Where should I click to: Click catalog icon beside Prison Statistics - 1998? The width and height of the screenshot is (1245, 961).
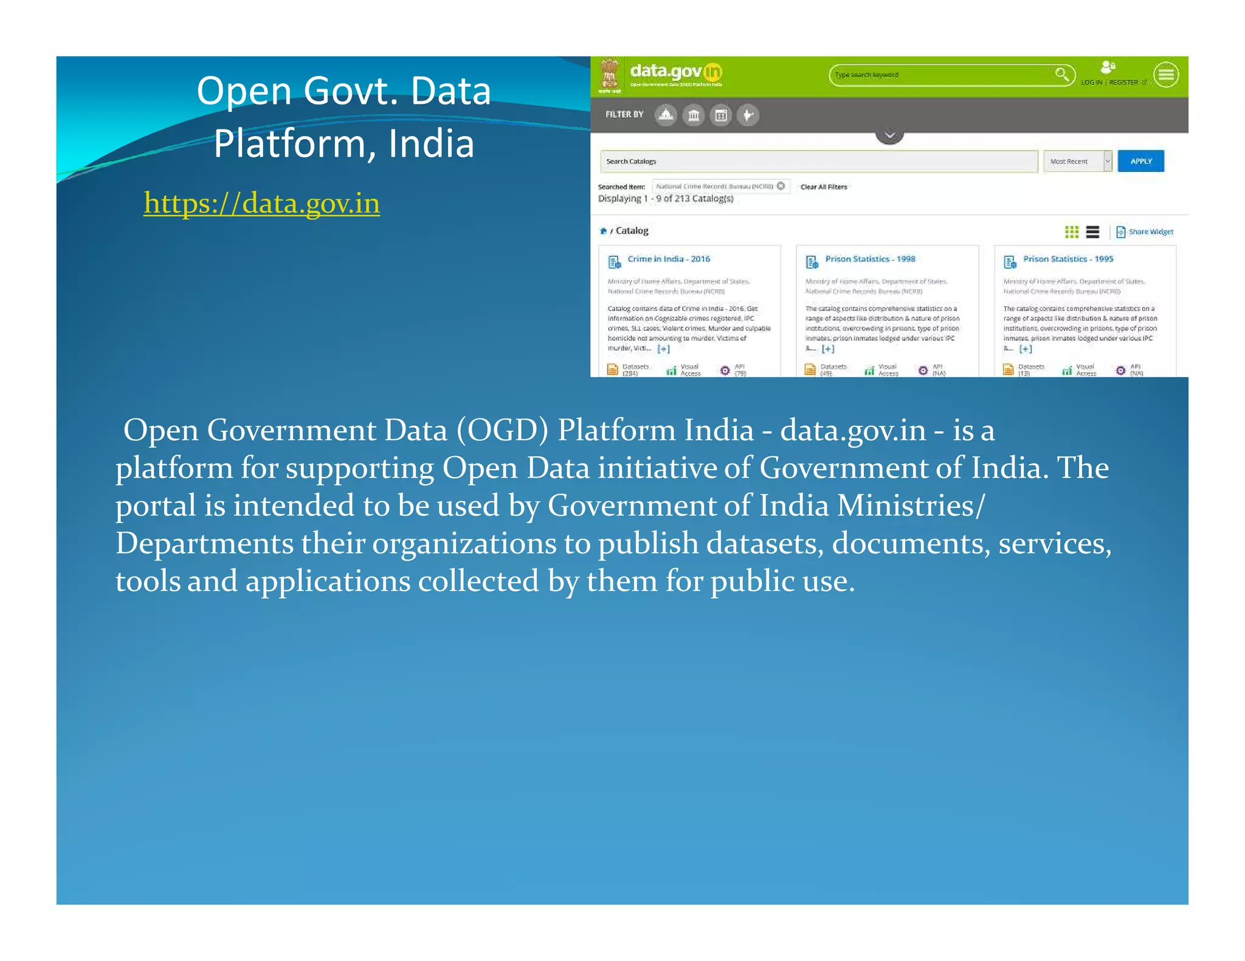pyautogui.click(x=812, y=262)
